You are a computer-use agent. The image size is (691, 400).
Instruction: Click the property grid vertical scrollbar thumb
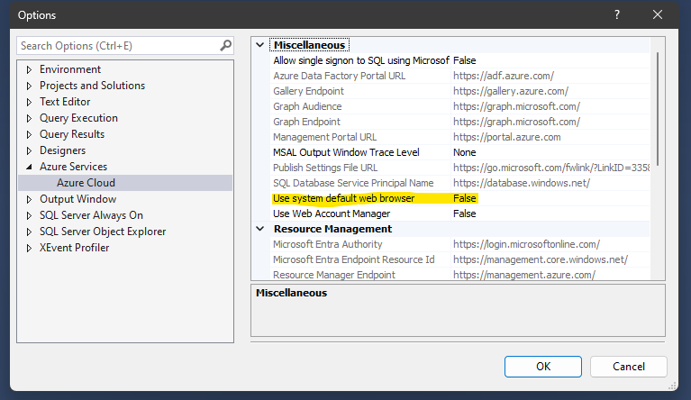point(658,109)
